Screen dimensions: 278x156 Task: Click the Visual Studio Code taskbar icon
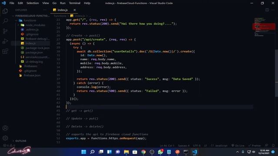[195, 152]
